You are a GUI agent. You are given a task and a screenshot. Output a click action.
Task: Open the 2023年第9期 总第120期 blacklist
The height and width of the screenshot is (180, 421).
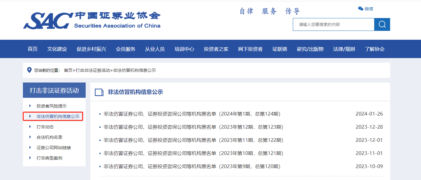click(192, 167)
